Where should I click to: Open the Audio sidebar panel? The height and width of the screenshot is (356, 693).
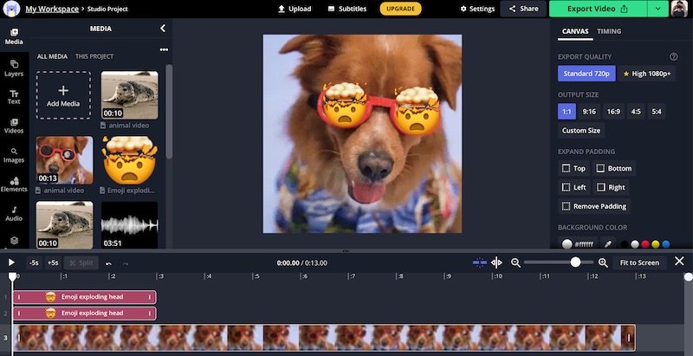coord(14,213)
